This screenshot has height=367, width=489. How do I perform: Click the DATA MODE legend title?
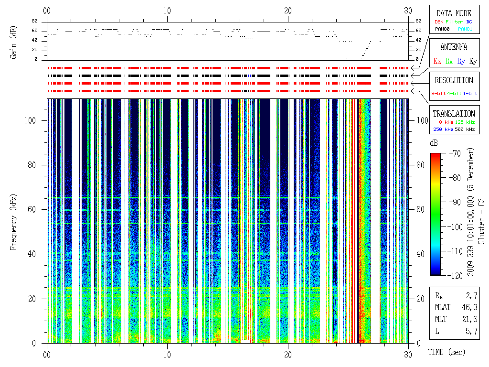tap(454, 13)
